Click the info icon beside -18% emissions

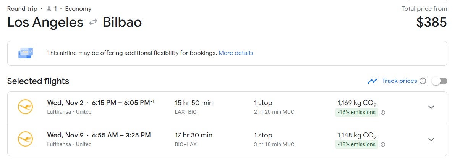coord(383,145)
